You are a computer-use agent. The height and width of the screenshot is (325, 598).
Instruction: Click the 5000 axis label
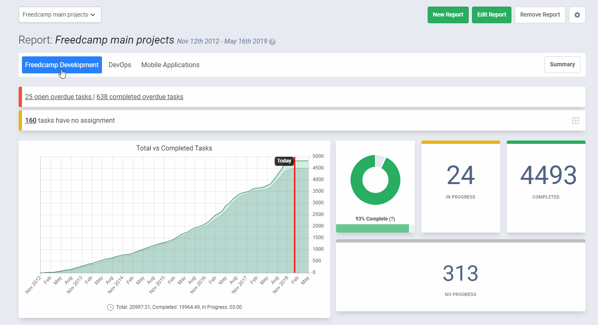coord(318,156)
